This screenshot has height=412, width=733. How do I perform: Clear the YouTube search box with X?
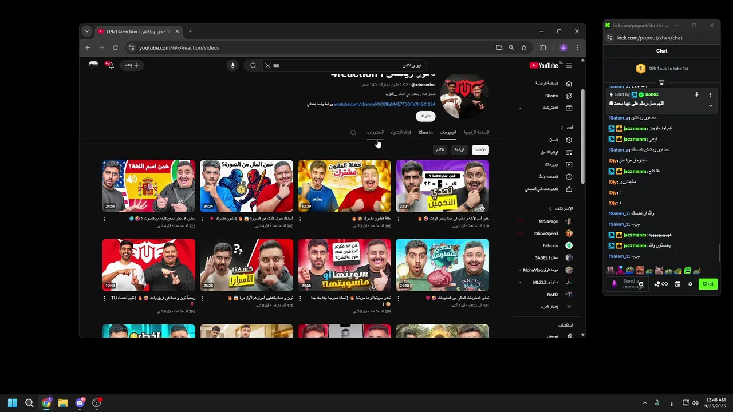pos(267,65)
